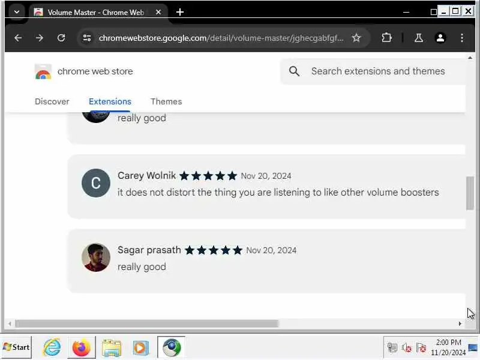This screenshot has width=480, height=360.
Task: Go forward to the next page
Action: (x=40, y=38)
